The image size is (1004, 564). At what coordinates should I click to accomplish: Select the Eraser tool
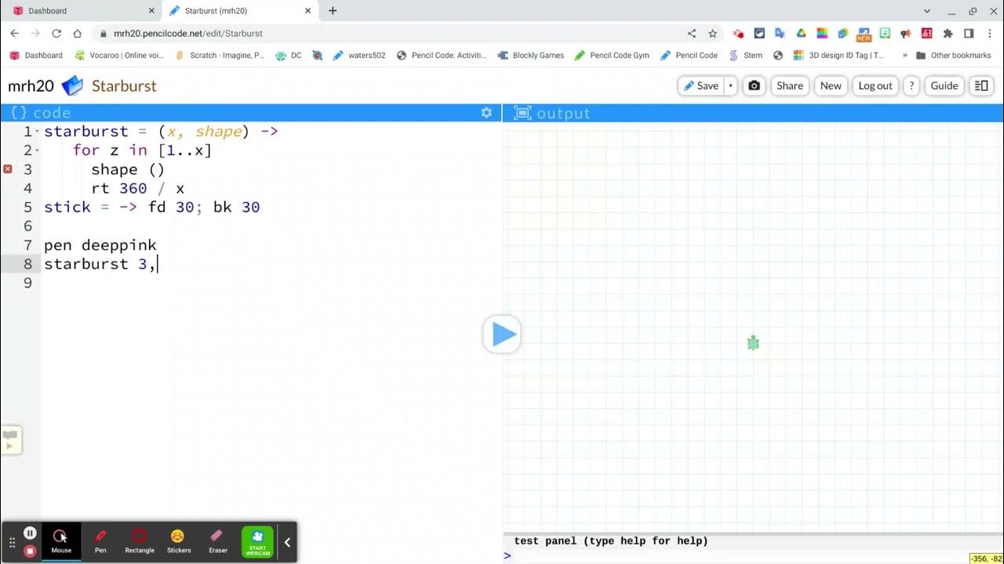(x=218, y=540)
